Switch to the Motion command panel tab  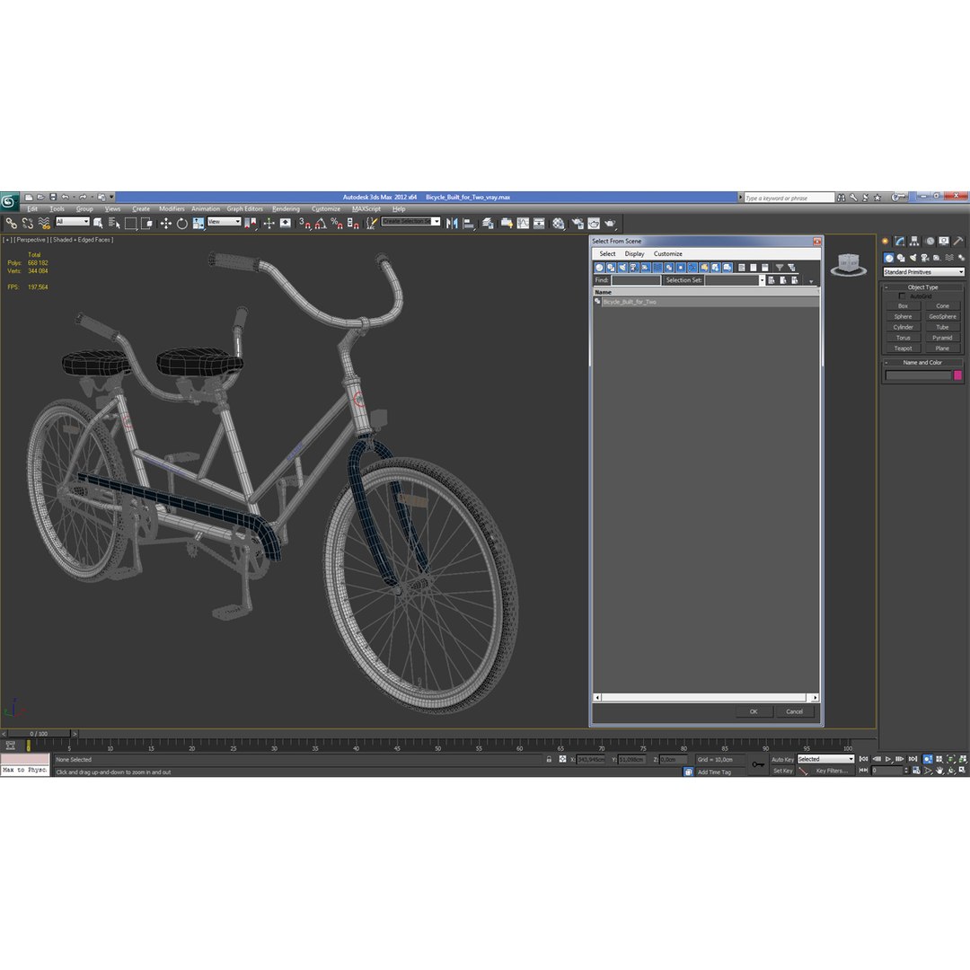click(930, 242)
